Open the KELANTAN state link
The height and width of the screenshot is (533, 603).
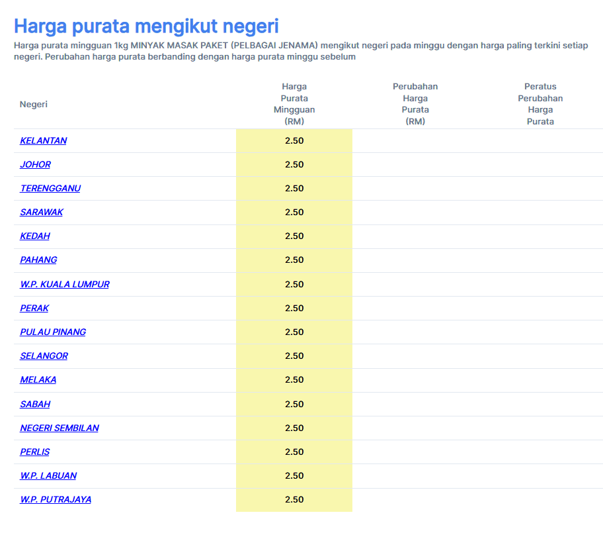[x=43, y=140]
